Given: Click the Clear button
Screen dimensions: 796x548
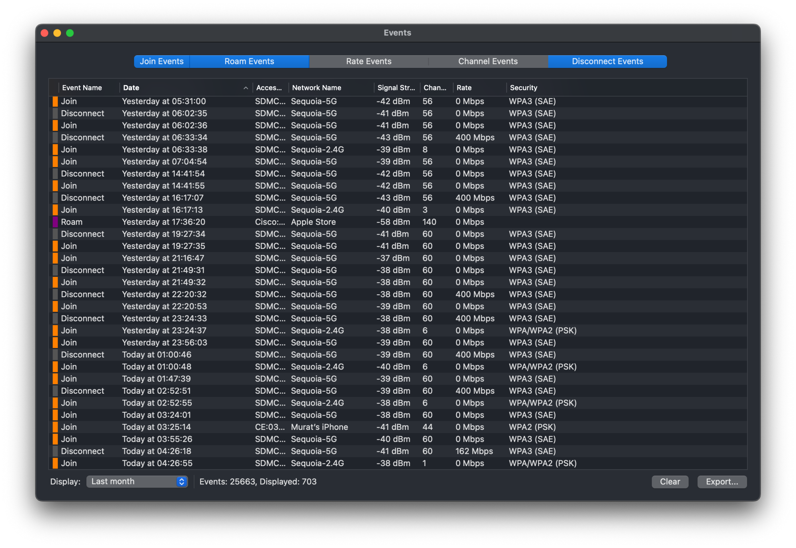Looking at the screenshot, I should [670, 482].
